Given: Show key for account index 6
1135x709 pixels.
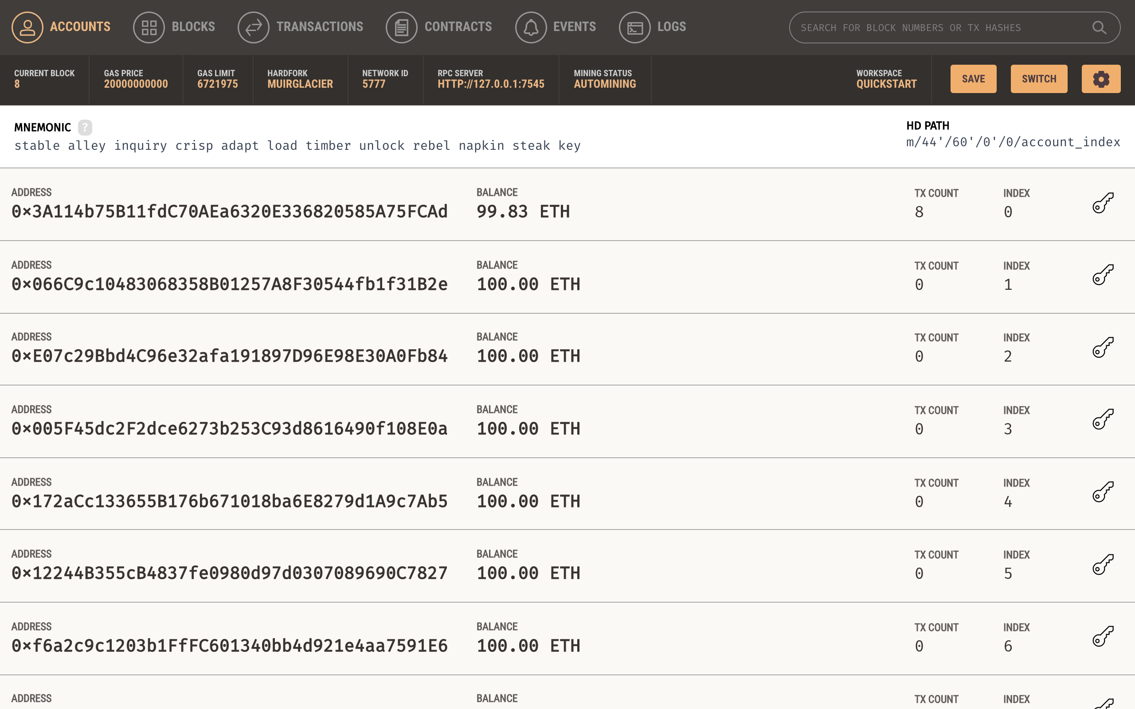Looking at the screenshot, I should [1103, 637].
